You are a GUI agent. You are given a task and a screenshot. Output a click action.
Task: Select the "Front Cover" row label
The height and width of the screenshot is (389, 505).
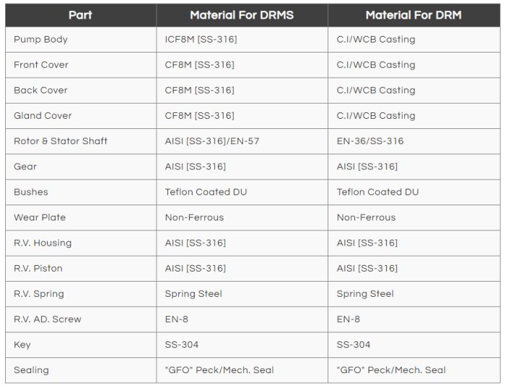(x=41, y=65)
